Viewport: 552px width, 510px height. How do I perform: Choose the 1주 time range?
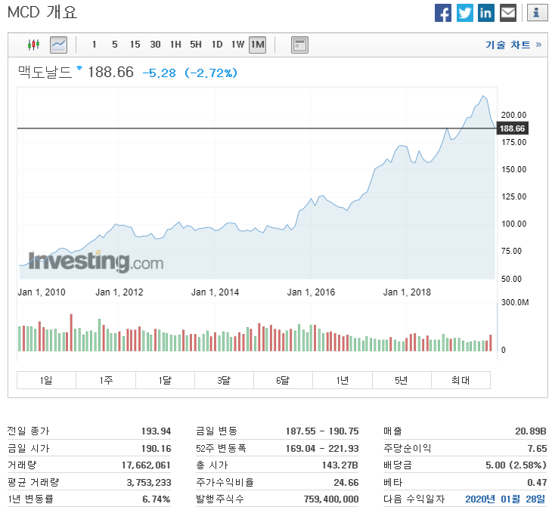tap(106, 380)
